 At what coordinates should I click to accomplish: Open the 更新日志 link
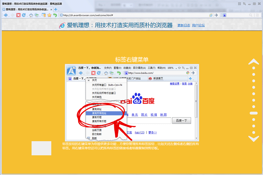[184, 25]
